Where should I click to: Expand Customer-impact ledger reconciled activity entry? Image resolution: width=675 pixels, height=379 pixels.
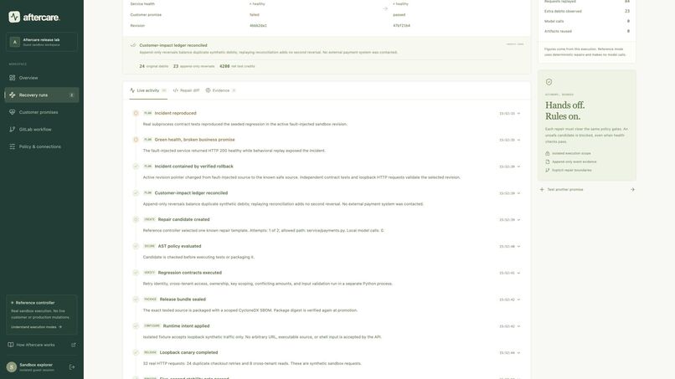(x=518, y=193)
